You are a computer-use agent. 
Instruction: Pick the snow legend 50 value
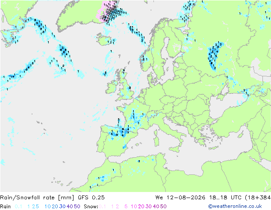pos(163,207)
